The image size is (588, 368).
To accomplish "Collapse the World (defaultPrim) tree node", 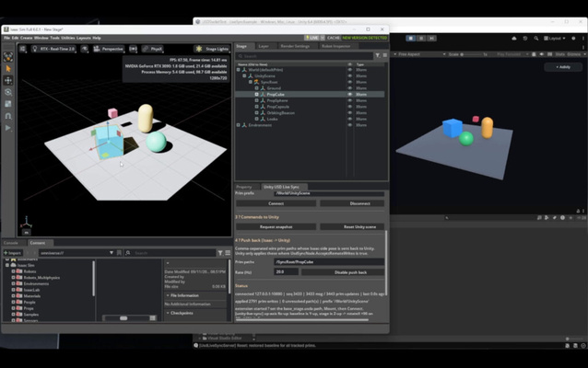I will pyautogui.click(x=239, y=70).
